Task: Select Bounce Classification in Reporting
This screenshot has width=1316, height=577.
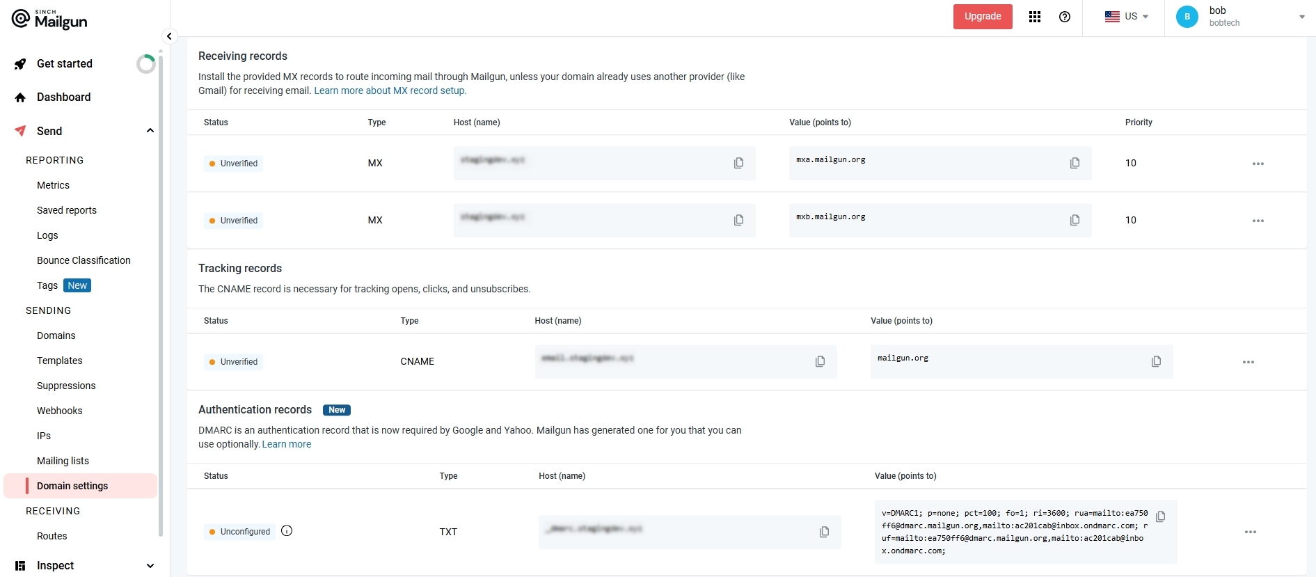Action: 84,260
